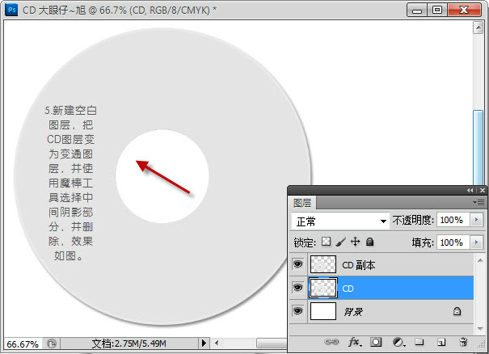
Task: Delete layer with trash icon
Action: click(x=463, y=342)
